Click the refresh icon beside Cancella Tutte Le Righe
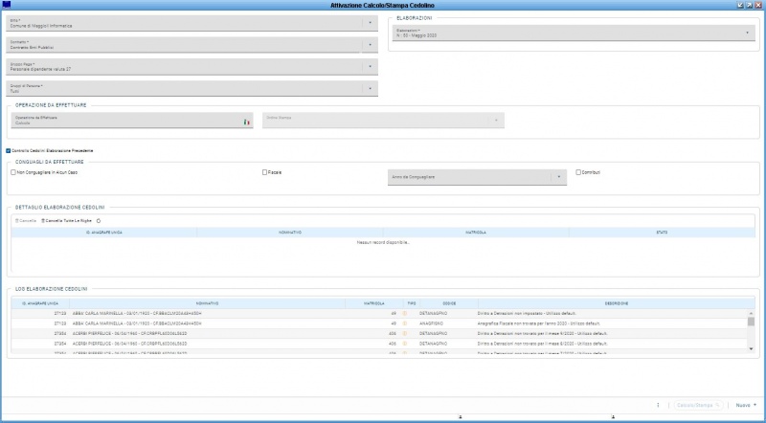The width and height of the screenshot is (766, 423). tap(99, 220)
